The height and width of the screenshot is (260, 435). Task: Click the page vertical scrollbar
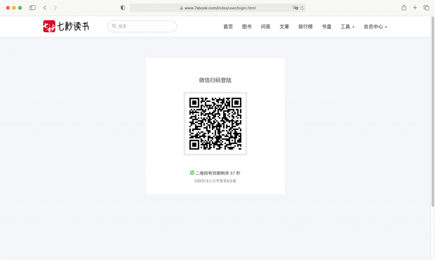click(432, 112)
